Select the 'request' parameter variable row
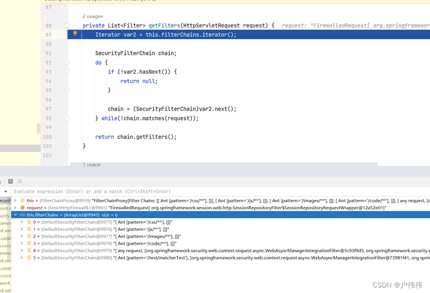The width and height of the screenshot is (430, 293). pos(221,208)
